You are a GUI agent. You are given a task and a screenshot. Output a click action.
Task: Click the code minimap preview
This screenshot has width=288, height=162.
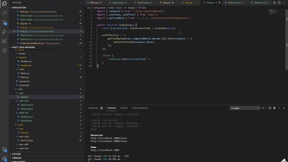pos(274,12)
